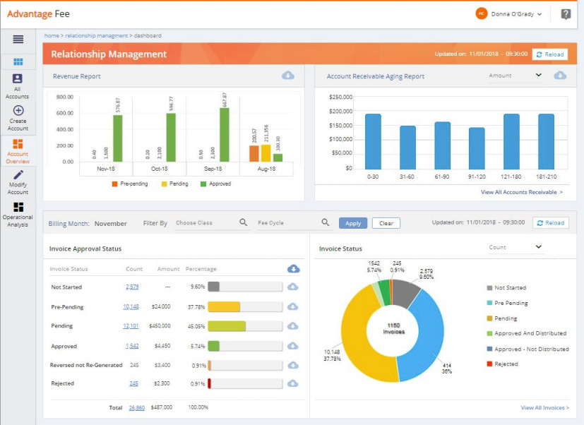This screenshot has height=425, width=584.
Task: Click search icon beside Choose Class
Action: [244, 223]
